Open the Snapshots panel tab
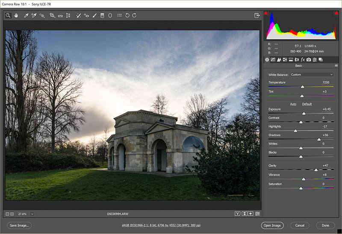This screenshot has height=234, width=342. pos(321,59)
